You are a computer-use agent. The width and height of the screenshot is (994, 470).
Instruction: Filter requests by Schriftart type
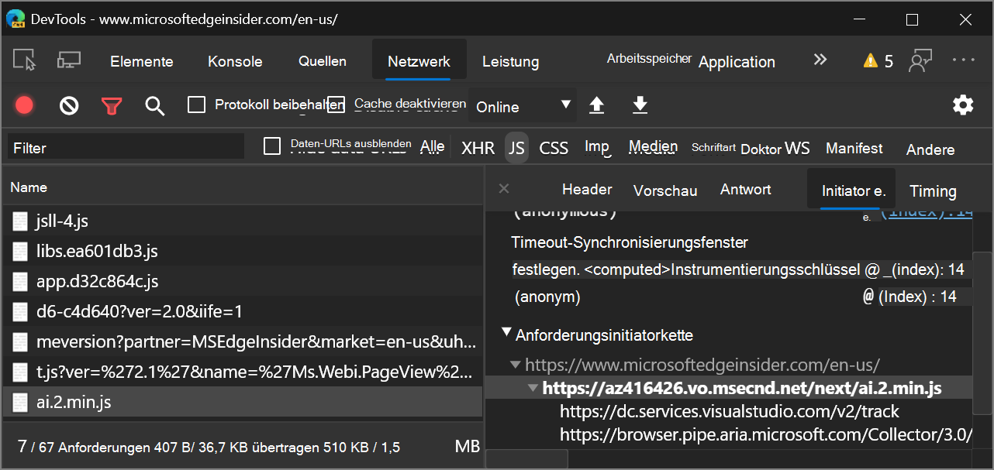click(x=713, y=147)
